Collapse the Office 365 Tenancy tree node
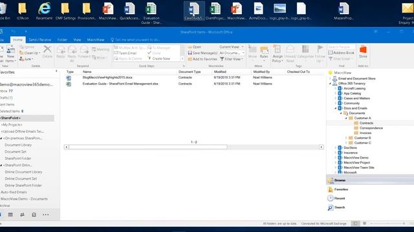Screen dimensions: 414x232 coord(331,83)
